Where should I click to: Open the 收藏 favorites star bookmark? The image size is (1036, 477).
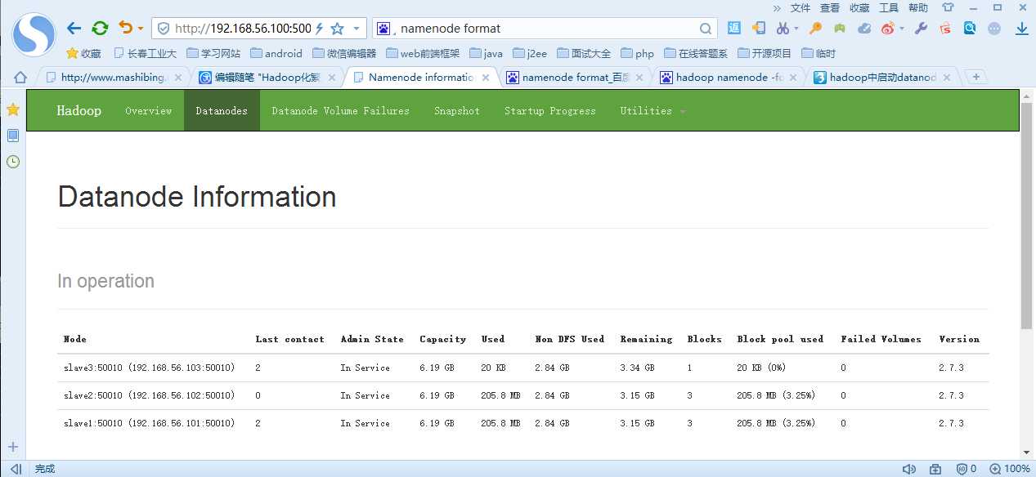coord(83,53)
